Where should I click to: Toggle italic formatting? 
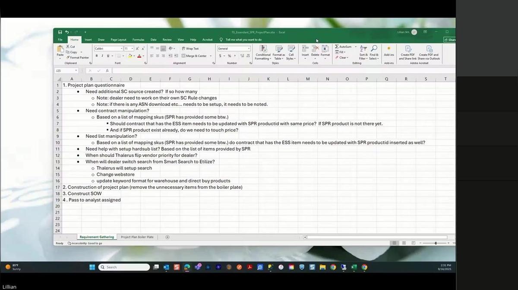point(102,56)
